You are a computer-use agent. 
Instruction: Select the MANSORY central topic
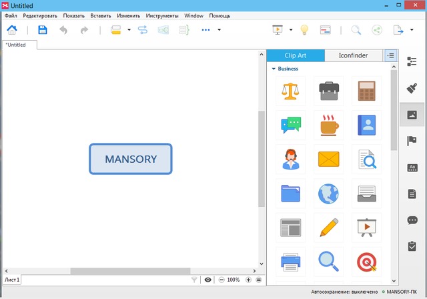[x=131, y=159]
